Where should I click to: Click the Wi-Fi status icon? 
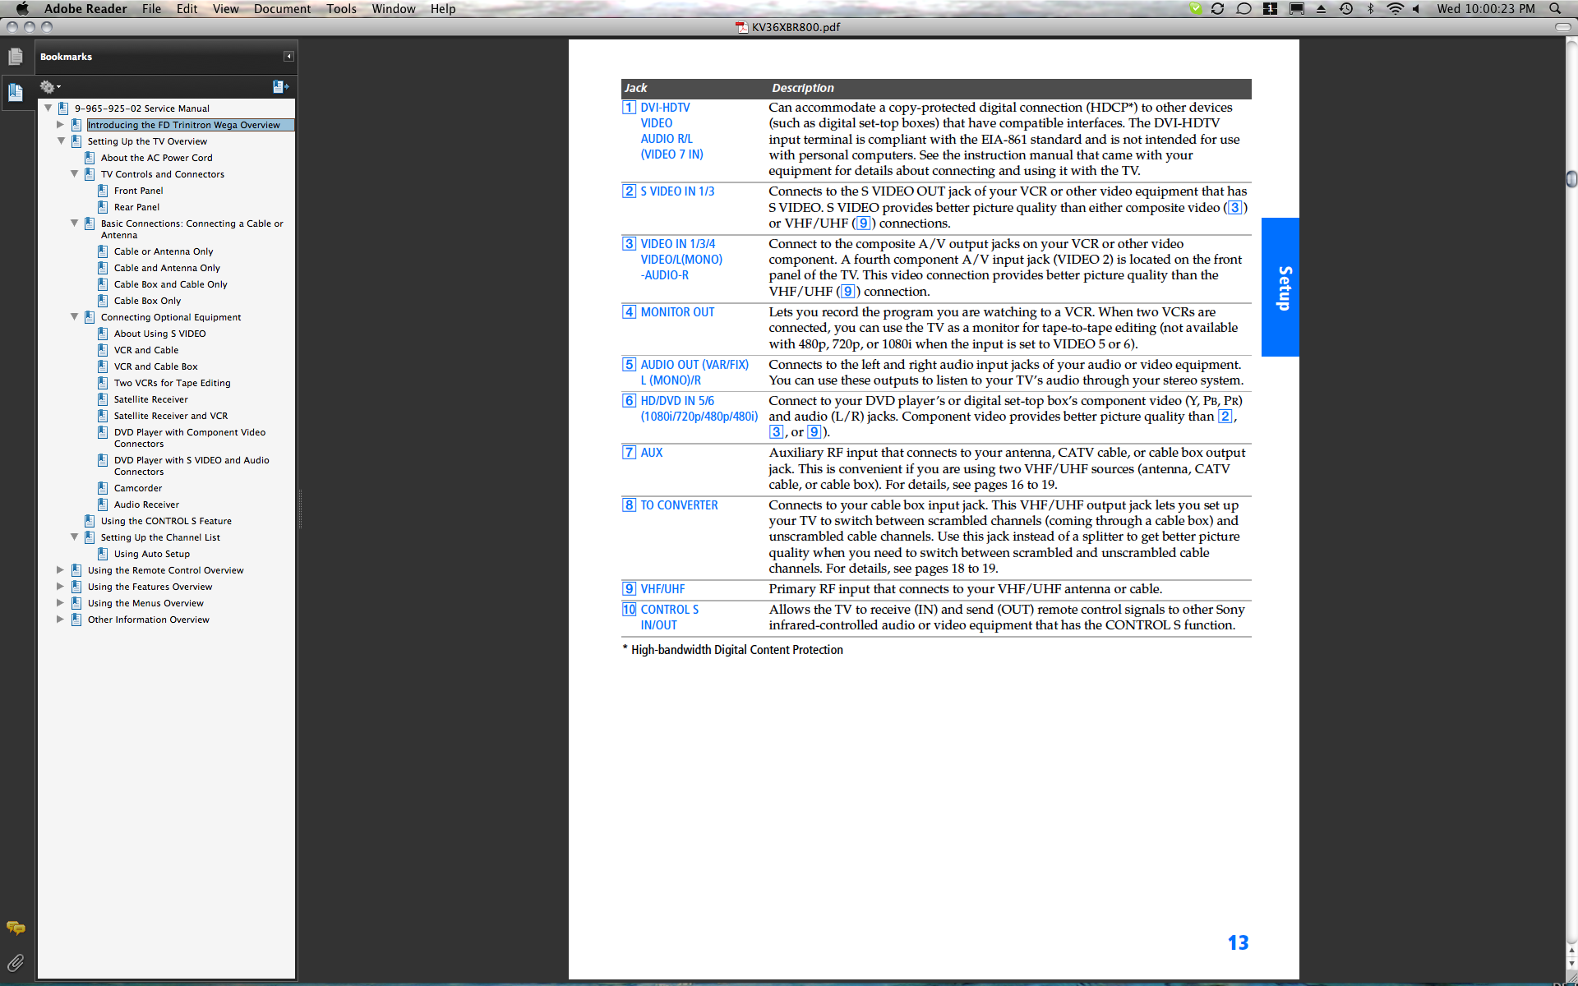pyautogui.click(x=1395, y=9)
